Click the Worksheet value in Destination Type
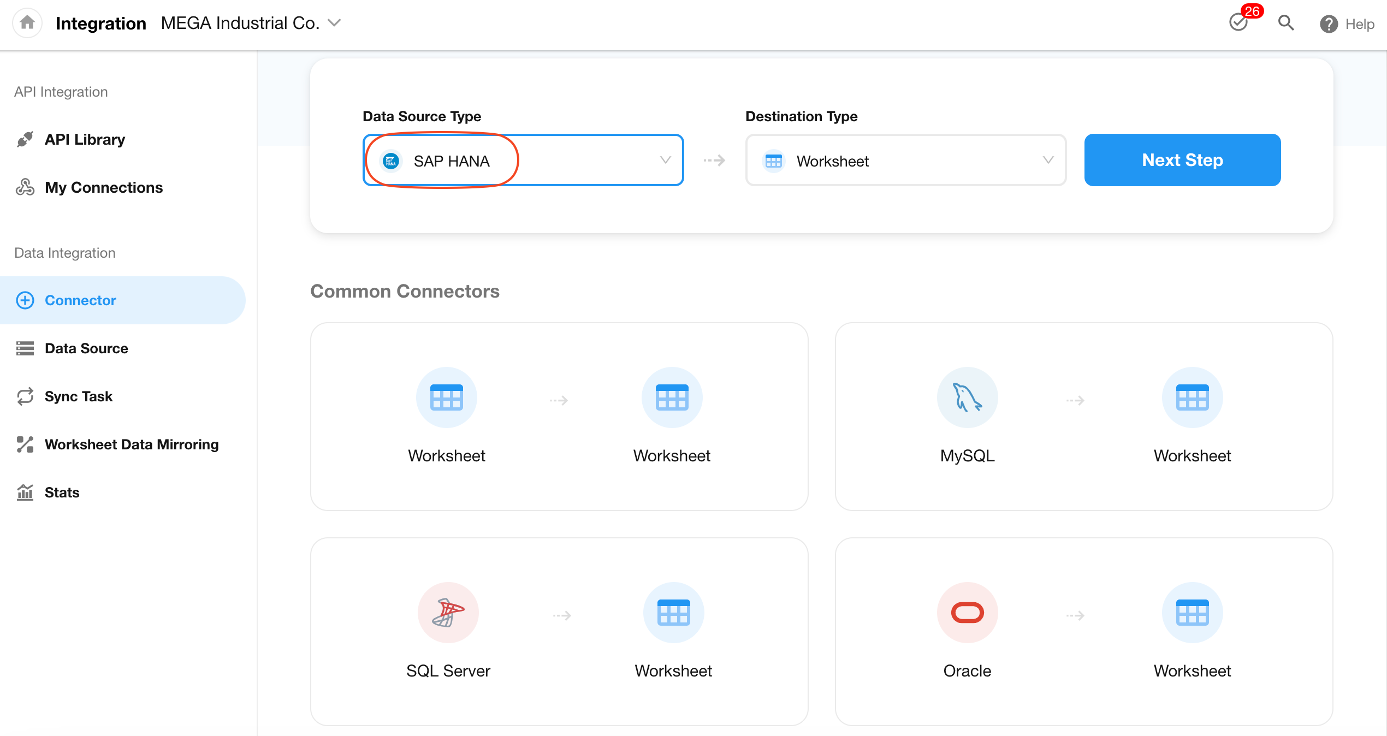 (833, 161)
